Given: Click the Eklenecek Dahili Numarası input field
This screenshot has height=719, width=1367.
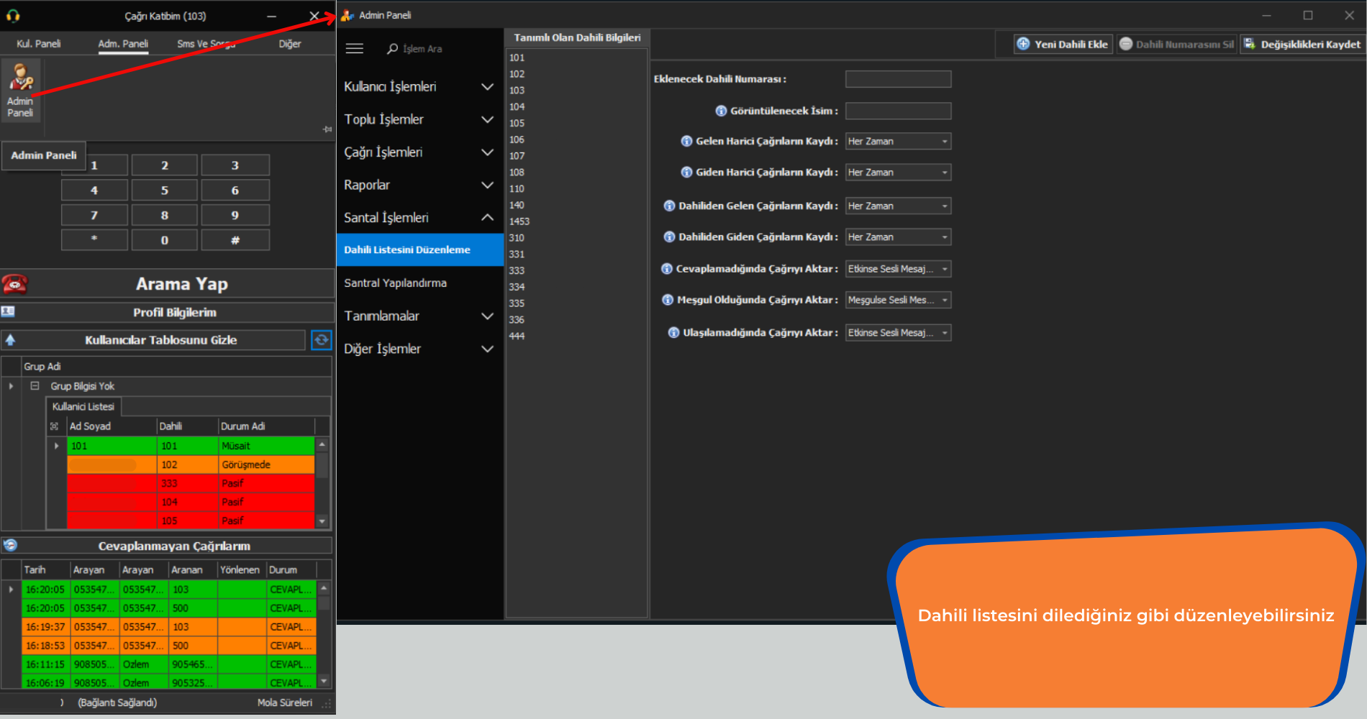Looking at the screenshot, I should (x=898, y=79).
